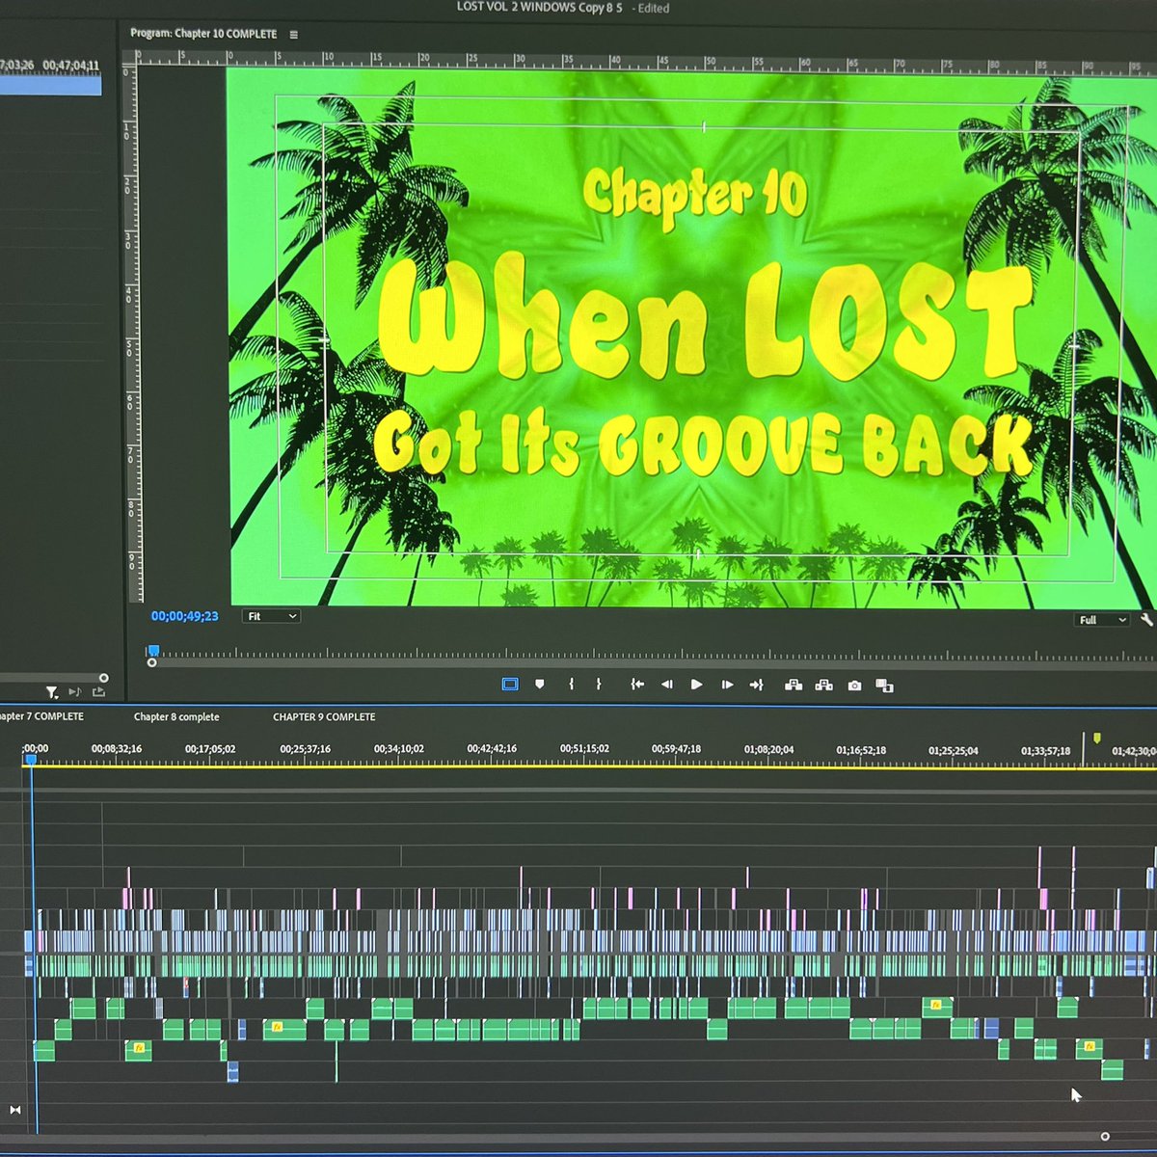Open Program monitor settings via wrench icon
The width and height of the screenshot is (1157, 1157).
click(x=1146, y=620)
